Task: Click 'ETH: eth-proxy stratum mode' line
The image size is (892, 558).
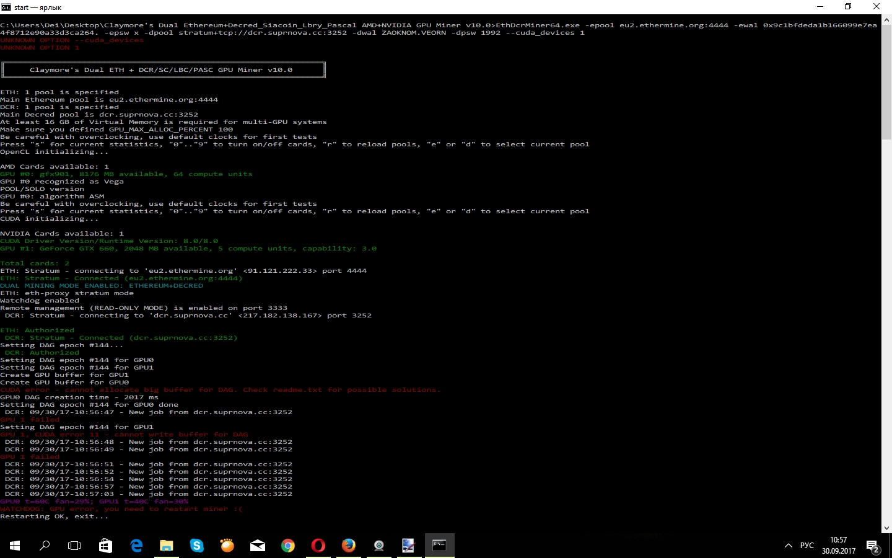Action: (x=67, y=293)
